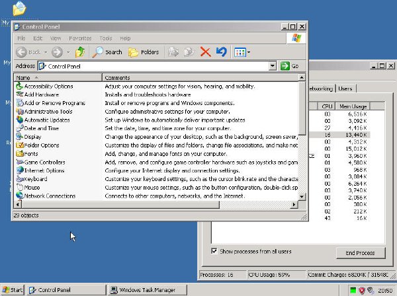Select the Automatic Updates icon
397x296 pixels.
pyautogui.click(x=19, y=120)
